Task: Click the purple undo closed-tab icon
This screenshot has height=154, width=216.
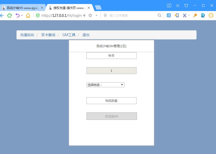Action: (17, 16)
